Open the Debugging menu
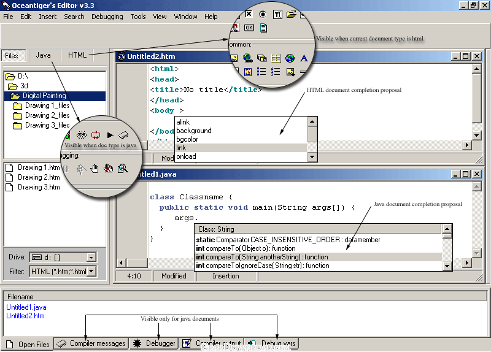This screenshot has height=352, width=491. [x=107, y=17]
